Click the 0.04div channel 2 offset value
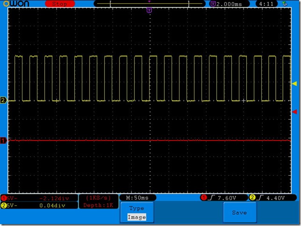301x226 pixels. pyautogui.click(x=52, y=205)
